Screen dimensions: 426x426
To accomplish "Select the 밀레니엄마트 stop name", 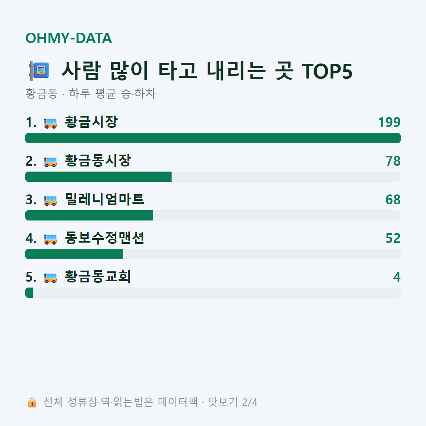I will click(x=104, y=200).
